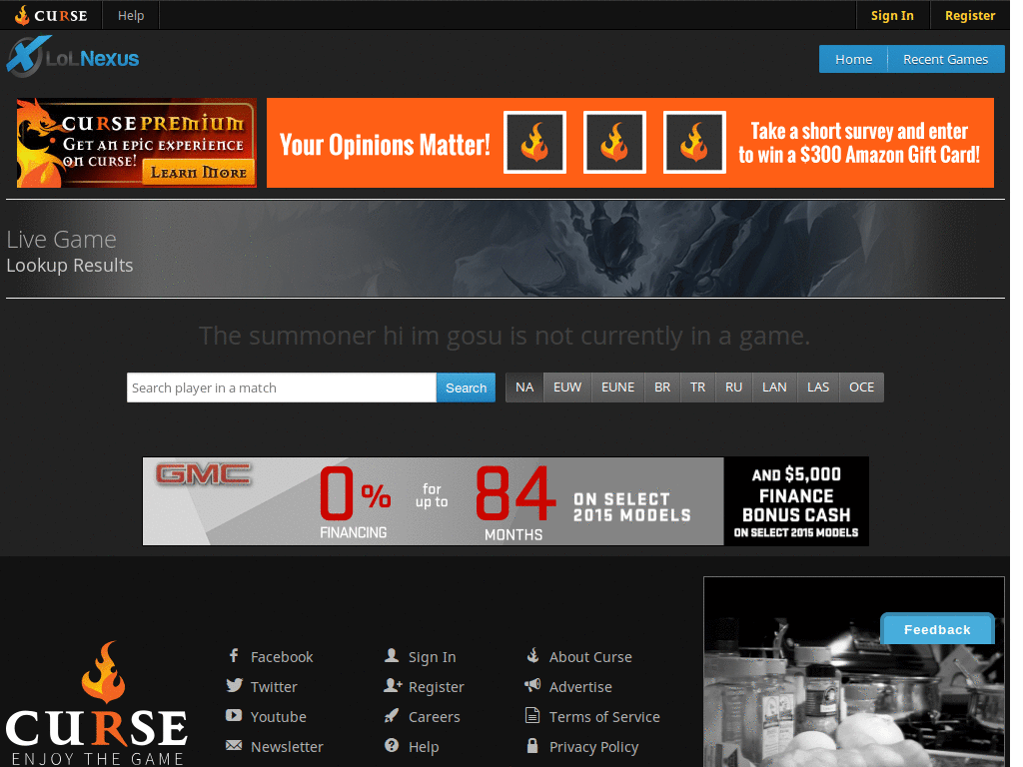This screenshot has height=767, width=1023.
Task: Go to the Home tab
Action: coord(853,59)
